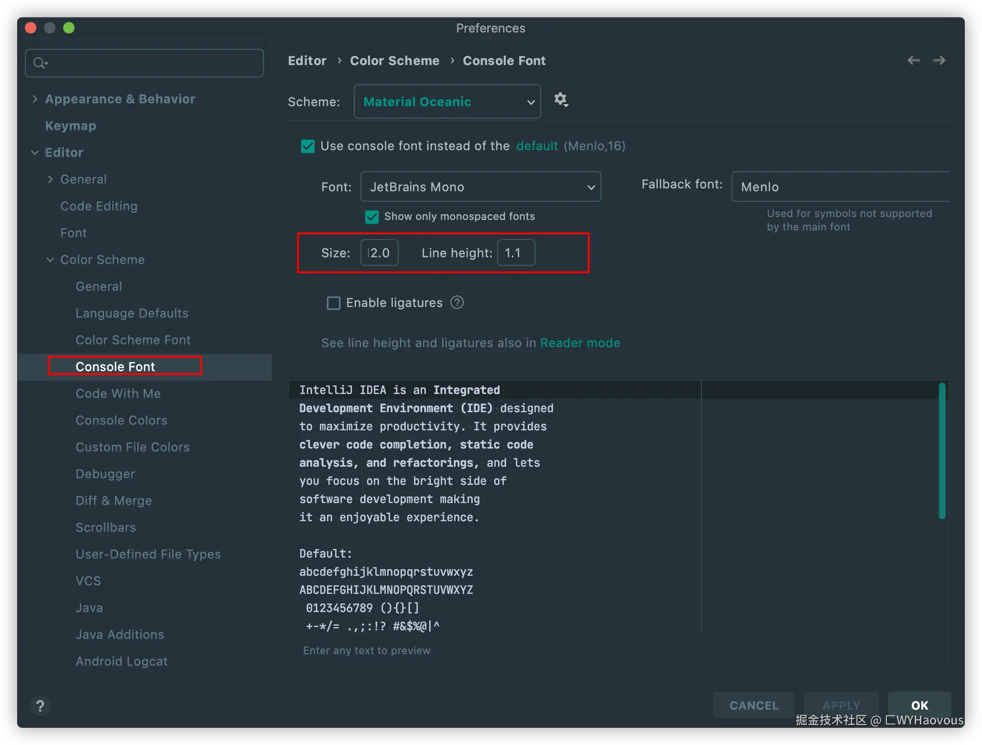Follow the Reader mode link
Screen dimensions: 982x745
click(x=580, y=343)
